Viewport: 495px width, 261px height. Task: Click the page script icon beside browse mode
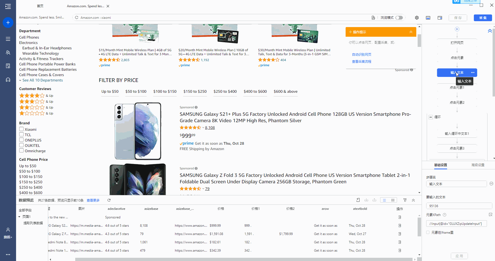pyautogui.click(x=373, y=18)
